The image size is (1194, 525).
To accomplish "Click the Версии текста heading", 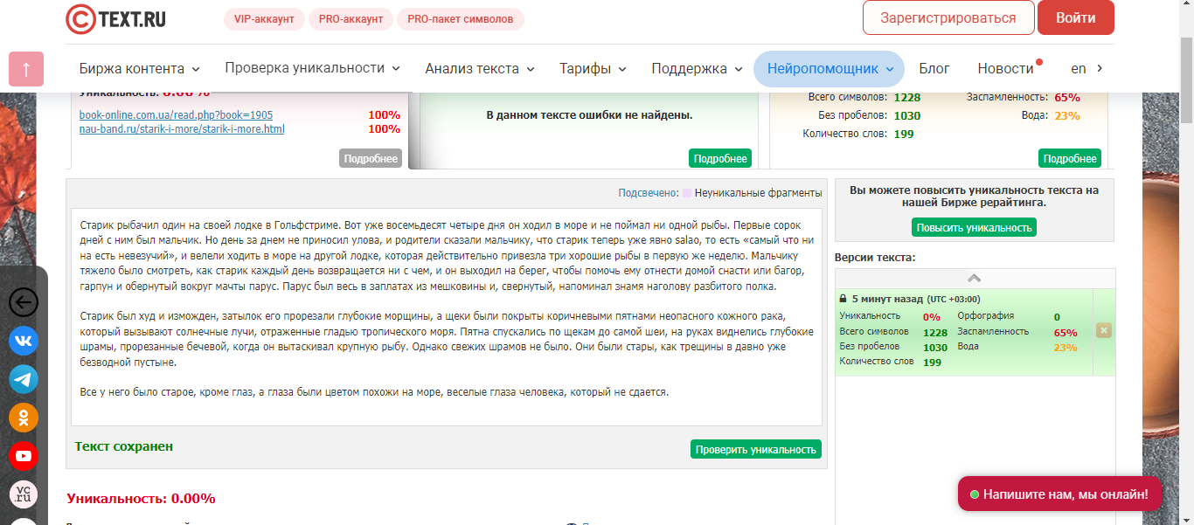I will click(875, 258).
